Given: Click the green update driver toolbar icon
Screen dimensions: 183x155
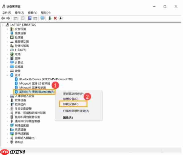Looking at the screenshot, I should coord(50,18).
